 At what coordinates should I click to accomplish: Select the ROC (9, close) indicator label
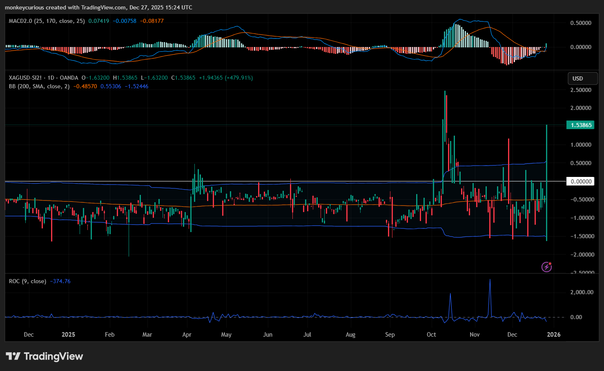[27, 281]
